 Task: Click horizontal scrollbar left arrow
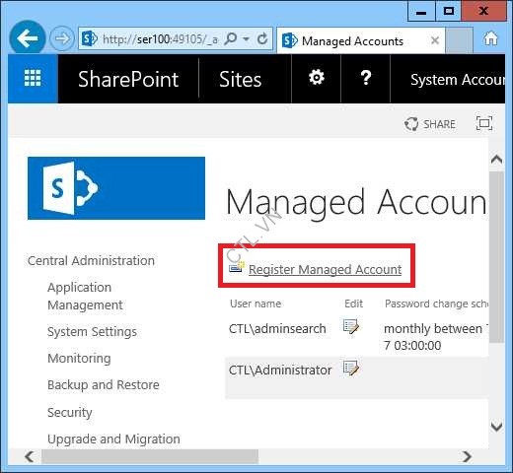(30, 456)
